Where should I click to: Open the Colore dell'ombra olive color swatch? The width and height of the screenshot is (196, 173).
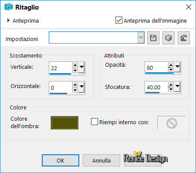pyautogui.click(x=64, y=123)
